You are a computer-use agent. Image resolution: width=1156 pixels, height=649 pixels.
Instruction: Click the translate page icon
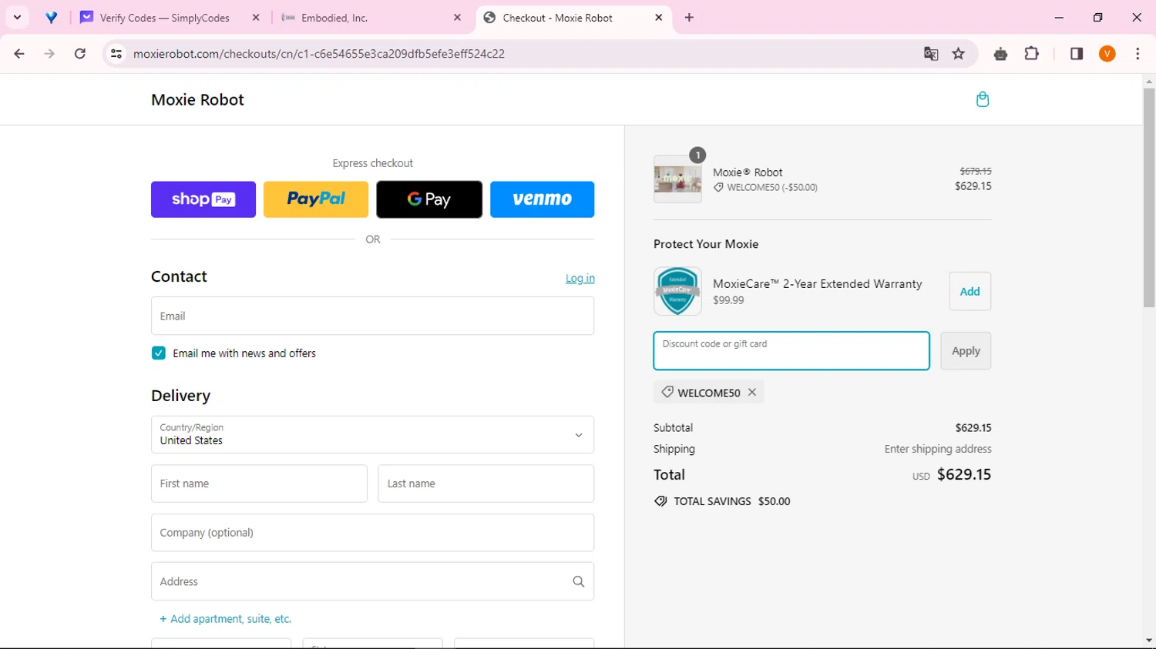931,54
